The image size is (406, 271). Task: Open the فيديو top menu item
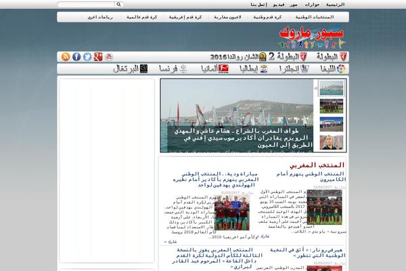coord(279,5)
